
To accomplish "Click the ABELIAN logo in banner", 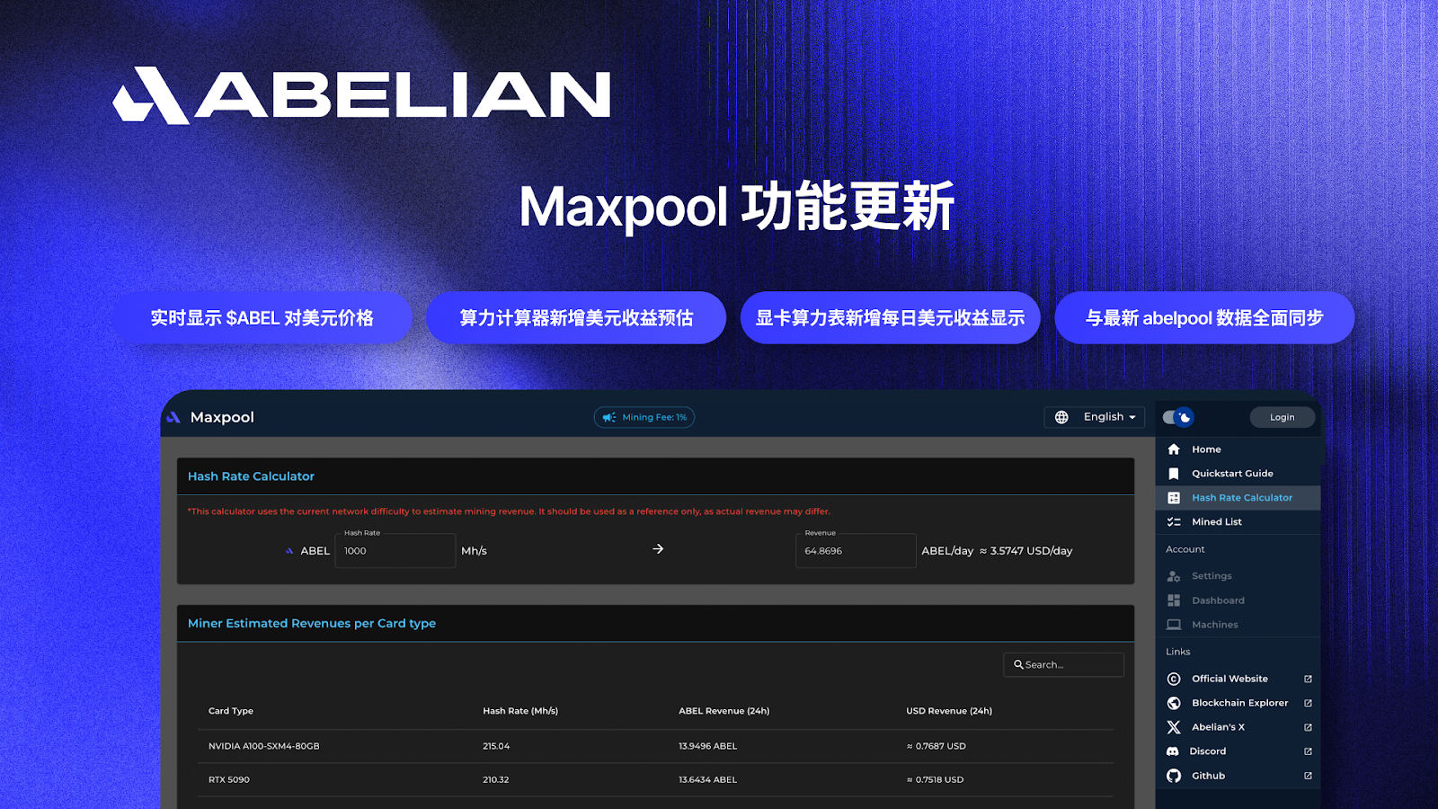I will click(x=361, y=94).
